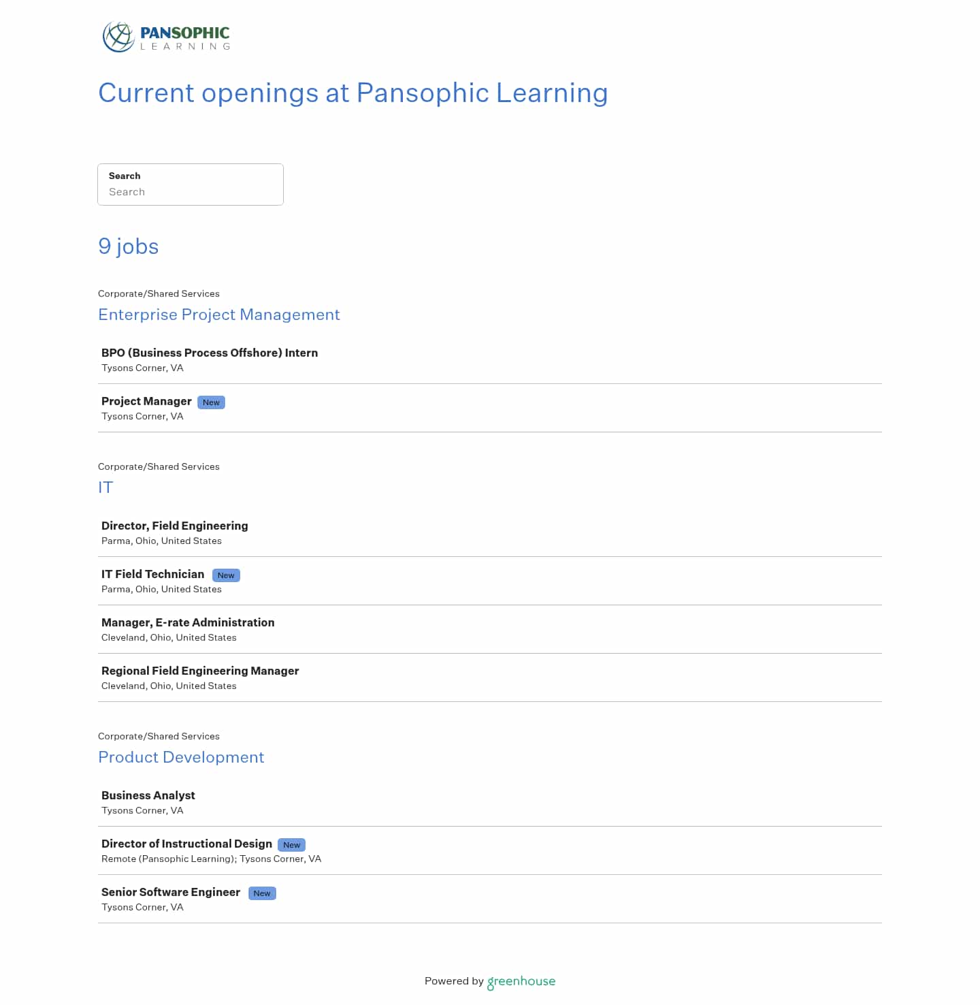
Task: Open the Director, Field Engineering posting
Action: pyautogui.click(x=175, y=526)
